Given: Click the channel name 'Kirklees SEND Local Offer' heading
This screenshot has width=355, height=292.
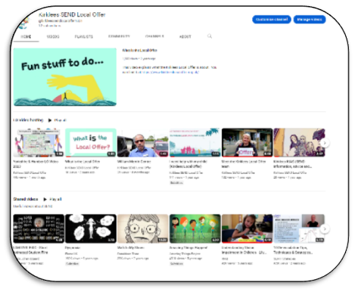Looking at the screenshot, I should point(72,14).
